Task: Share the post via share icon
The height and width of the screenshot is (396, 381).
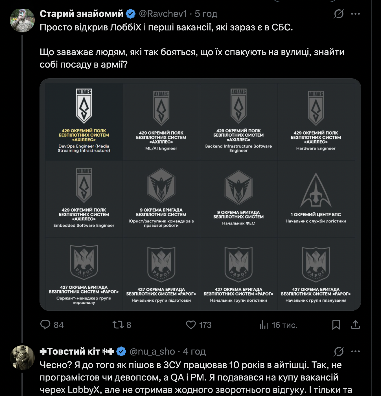Action: (x=355, y=325)
